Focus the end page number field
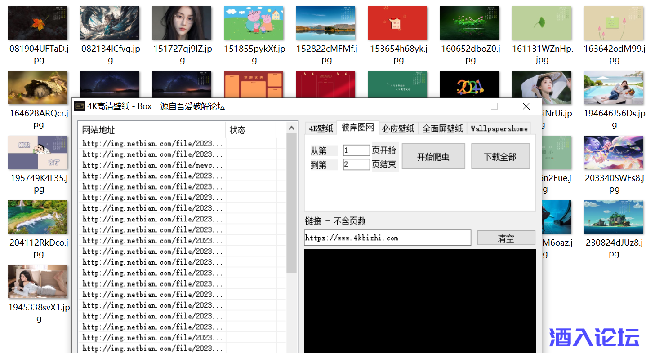 click(x=356, y=164)
